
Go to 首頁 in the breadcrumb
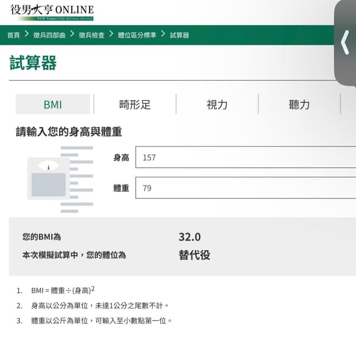[13, 35]
